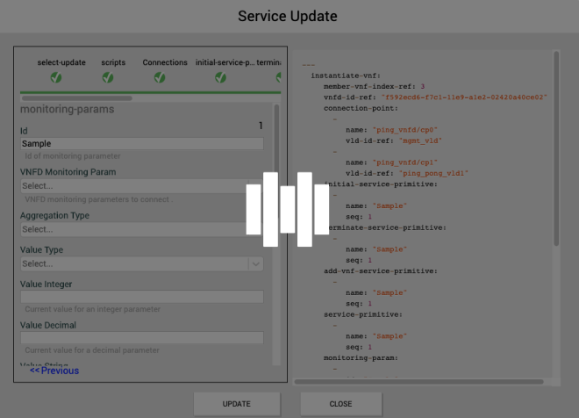Switch to the Connections wizard step
Screen dimensions: 579x418
point(165,63)
